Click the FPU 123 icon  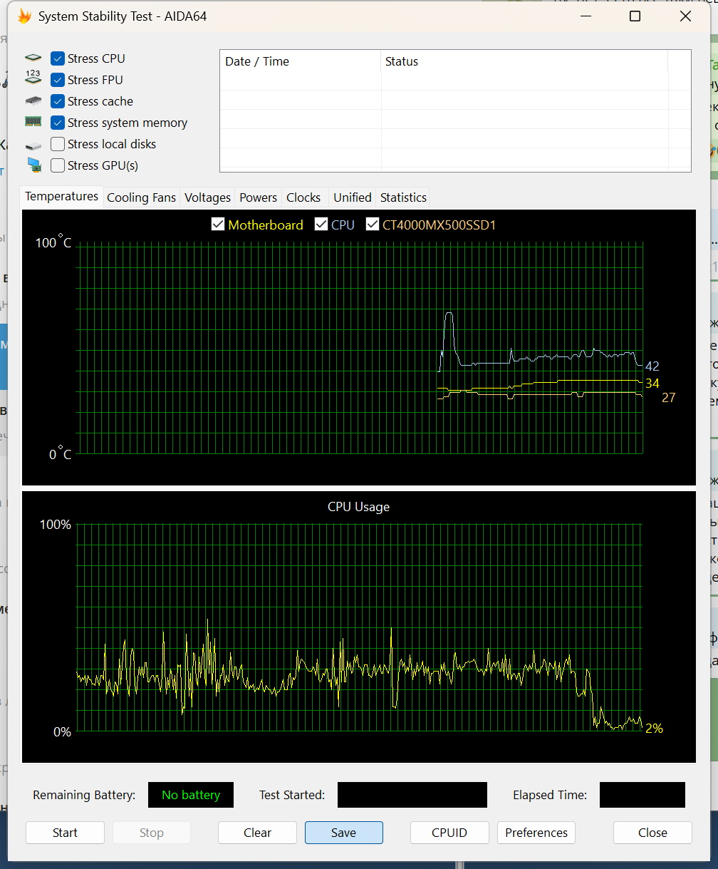(33, 79)
